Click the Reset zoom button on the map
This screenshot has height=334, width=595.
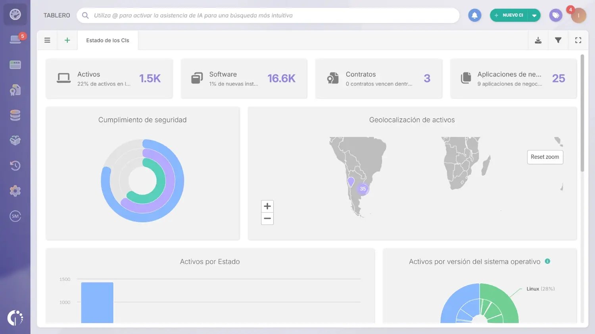pyautogui.click(x=545, y=157)
